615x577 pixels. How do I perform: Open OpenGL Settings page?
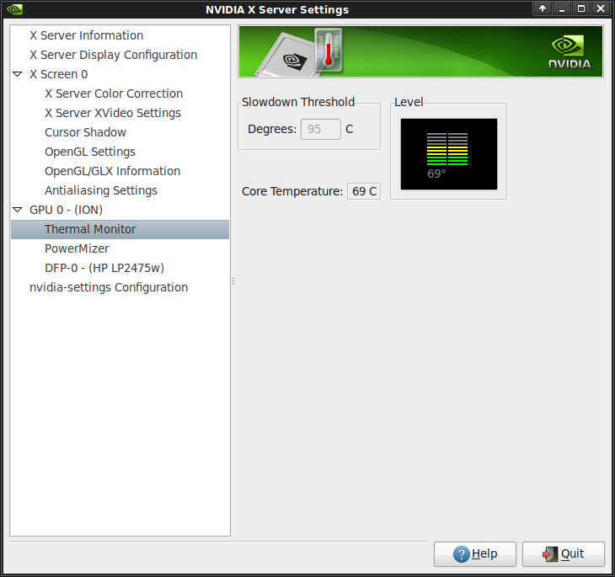pos(90,152)
